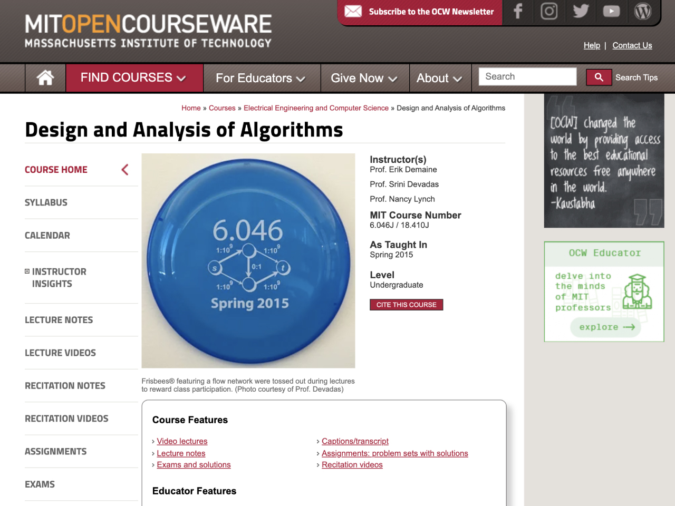
Task: Open the Instagram social icon
Action: coord(549,11)
